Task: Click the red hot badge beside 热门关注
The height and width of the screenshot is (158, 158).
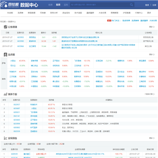Action: 109,21
